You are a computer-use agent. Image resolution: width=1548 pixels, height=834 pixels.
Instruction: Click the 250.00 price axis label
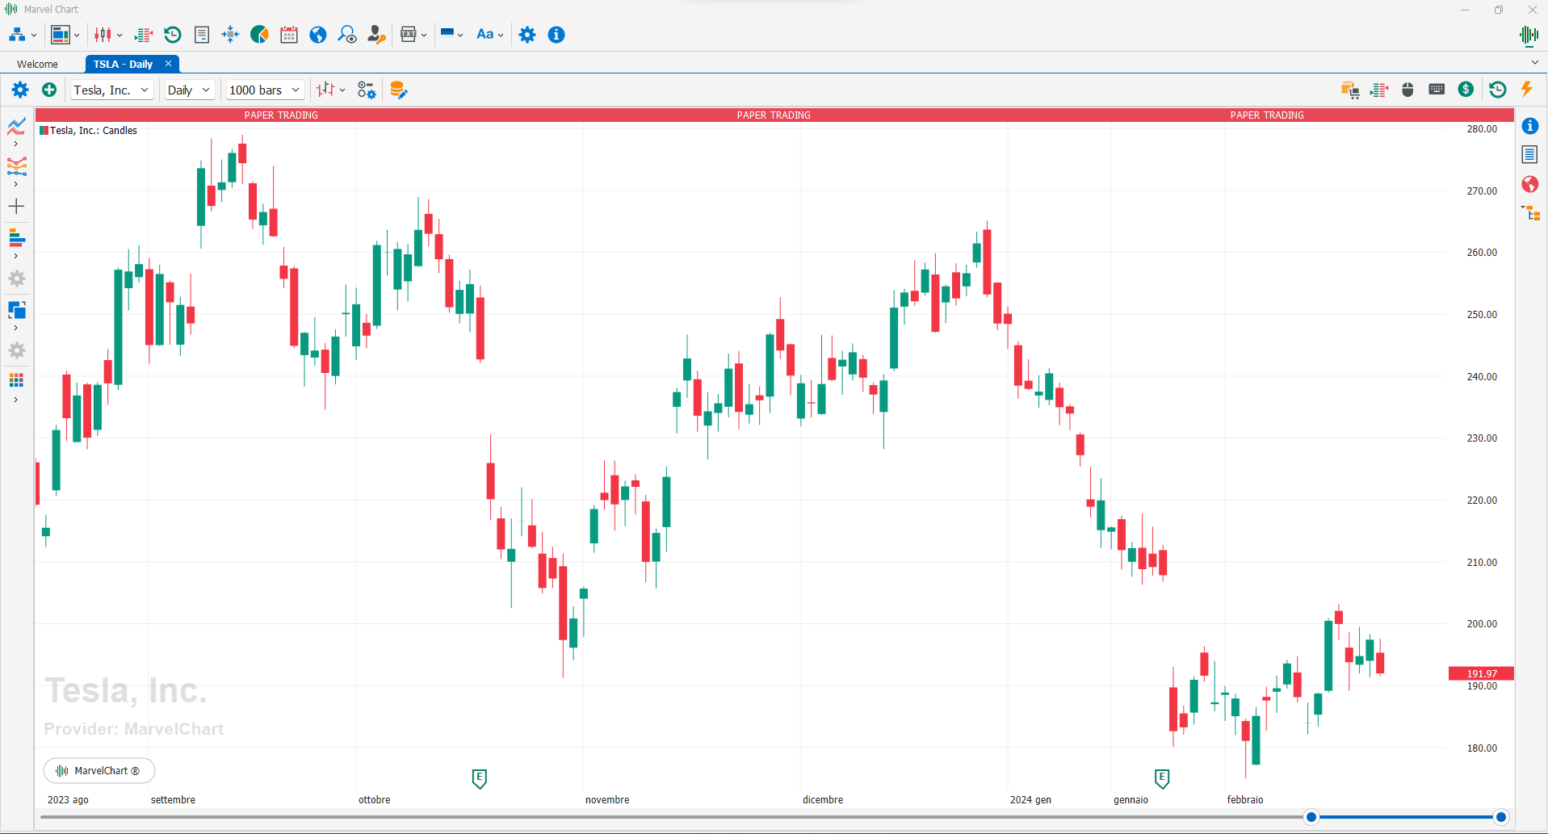(x=1482, y=315)
